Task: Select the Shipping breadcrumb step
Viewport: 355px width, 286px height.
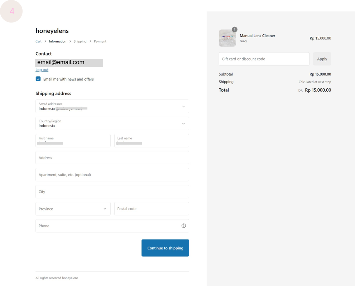Action: point(80,42)
